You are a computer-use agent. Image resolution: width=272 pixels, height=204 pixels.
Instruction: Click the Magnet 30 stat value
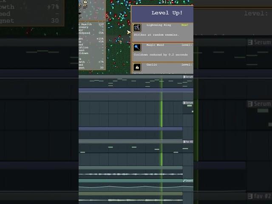coord(102,68)
